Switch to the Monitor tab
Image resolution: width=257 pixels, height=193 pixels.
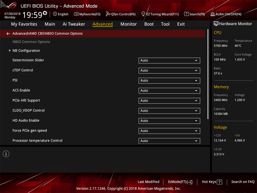click(x=128, y=24)
